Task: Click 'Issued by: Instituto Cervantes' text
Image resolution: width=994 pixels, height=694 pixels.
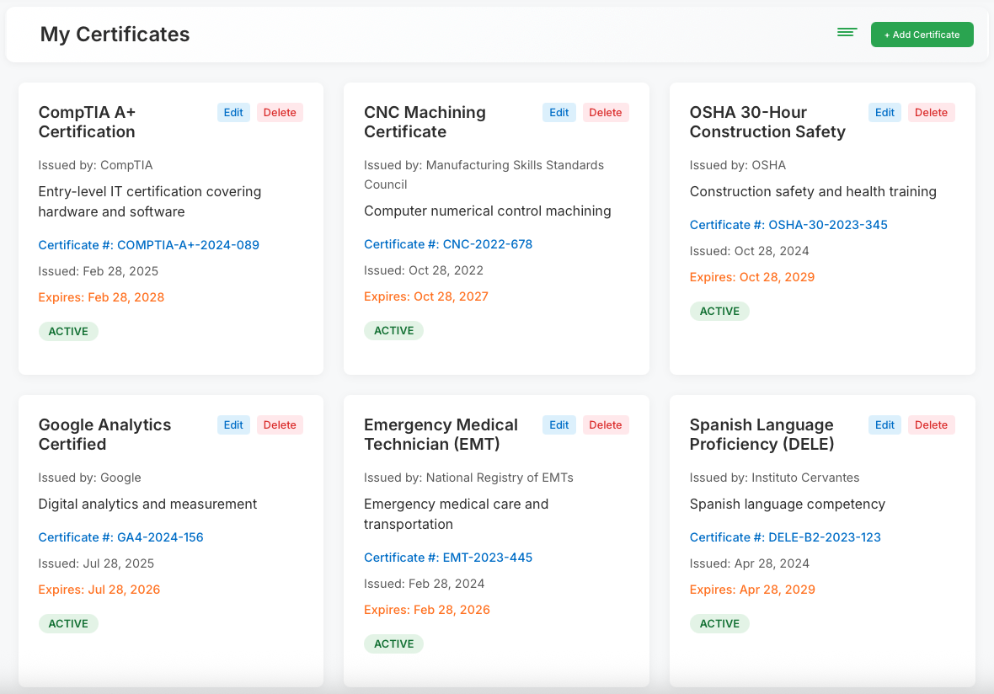Action: [775, 478]
